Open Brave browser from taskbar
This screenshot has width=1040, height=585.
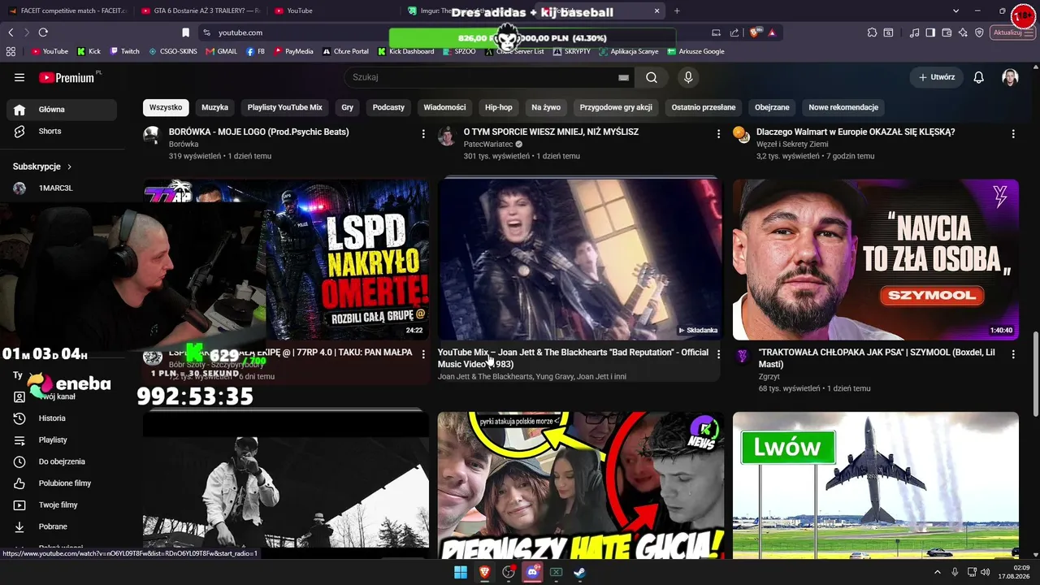485,572
